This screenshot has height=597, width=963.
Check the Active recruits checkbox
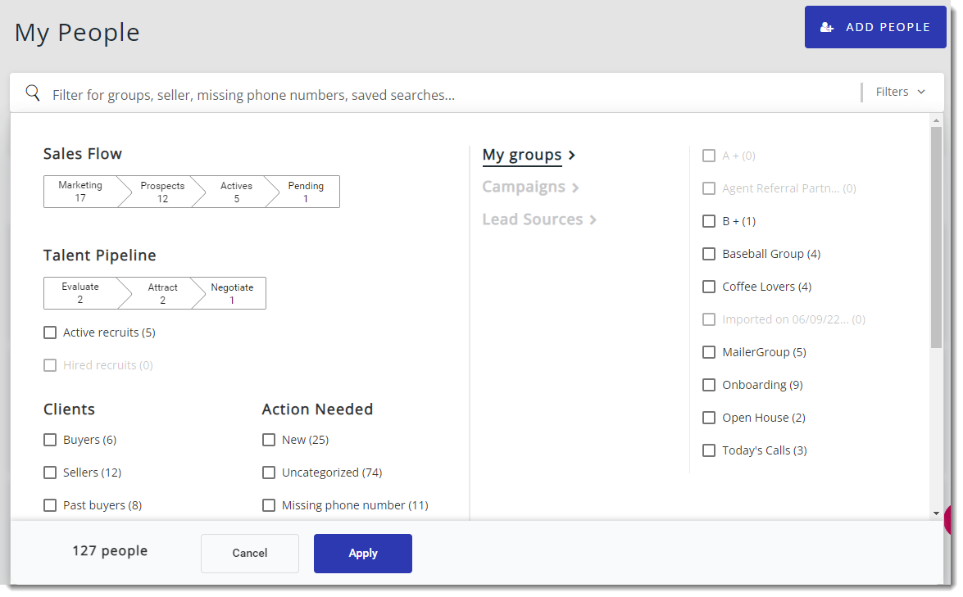tap(50, 332)
